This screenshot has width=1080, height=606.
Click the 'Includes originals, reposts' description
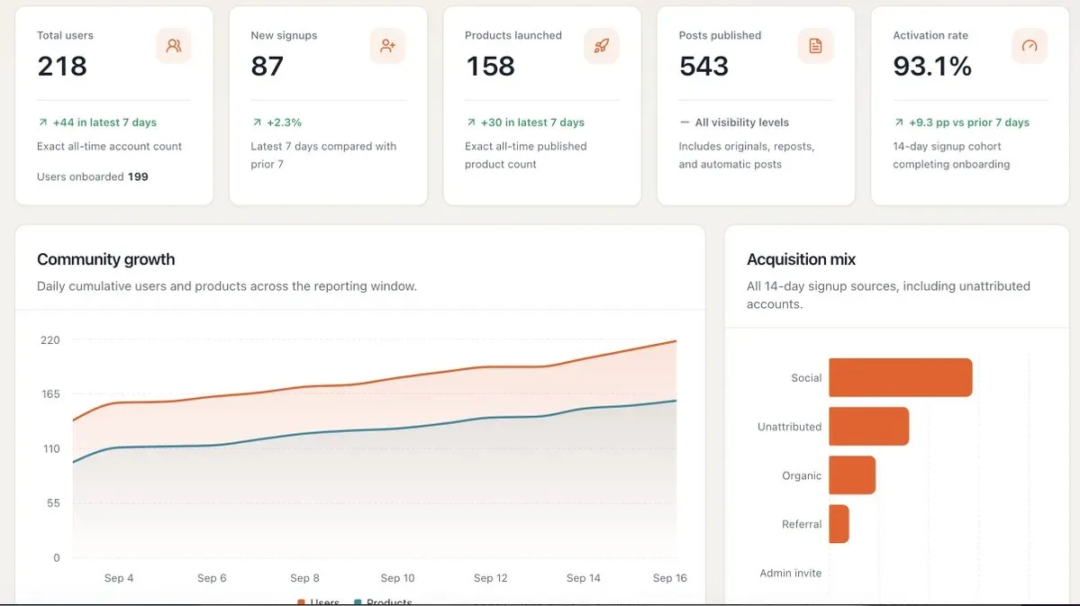pyautogui.click(x=747, y=155)
